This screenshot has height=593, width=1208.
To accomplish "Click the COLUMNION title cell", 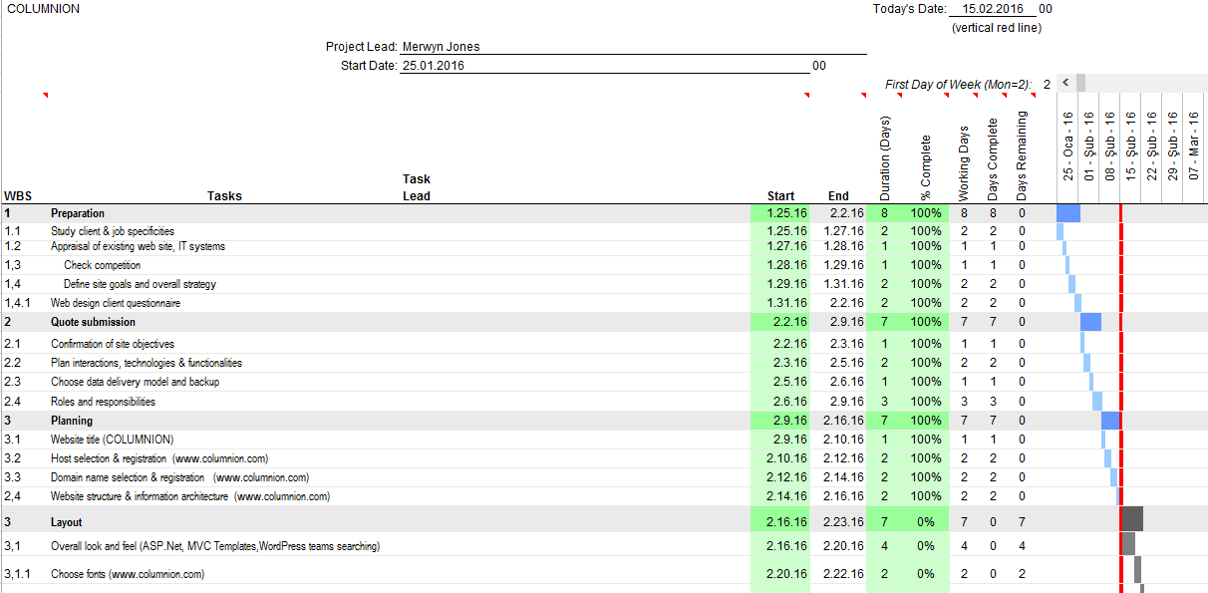I will coord(44,9).
